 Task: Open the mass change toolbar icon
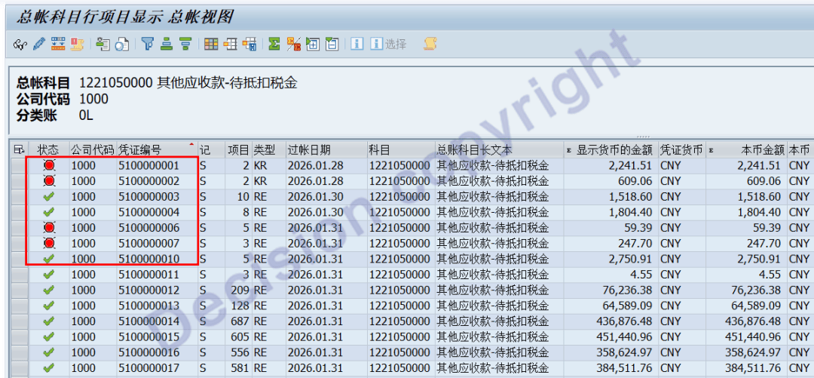pyautogui.click(x=58, y=45)
